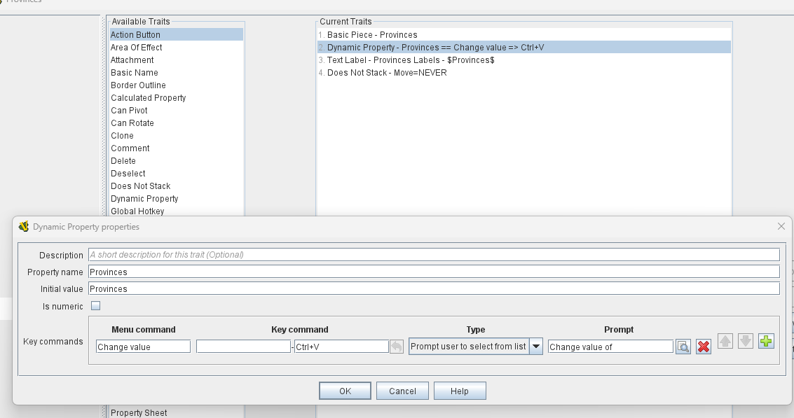Move key command down with arrow icon

click(x=746, y=342)
